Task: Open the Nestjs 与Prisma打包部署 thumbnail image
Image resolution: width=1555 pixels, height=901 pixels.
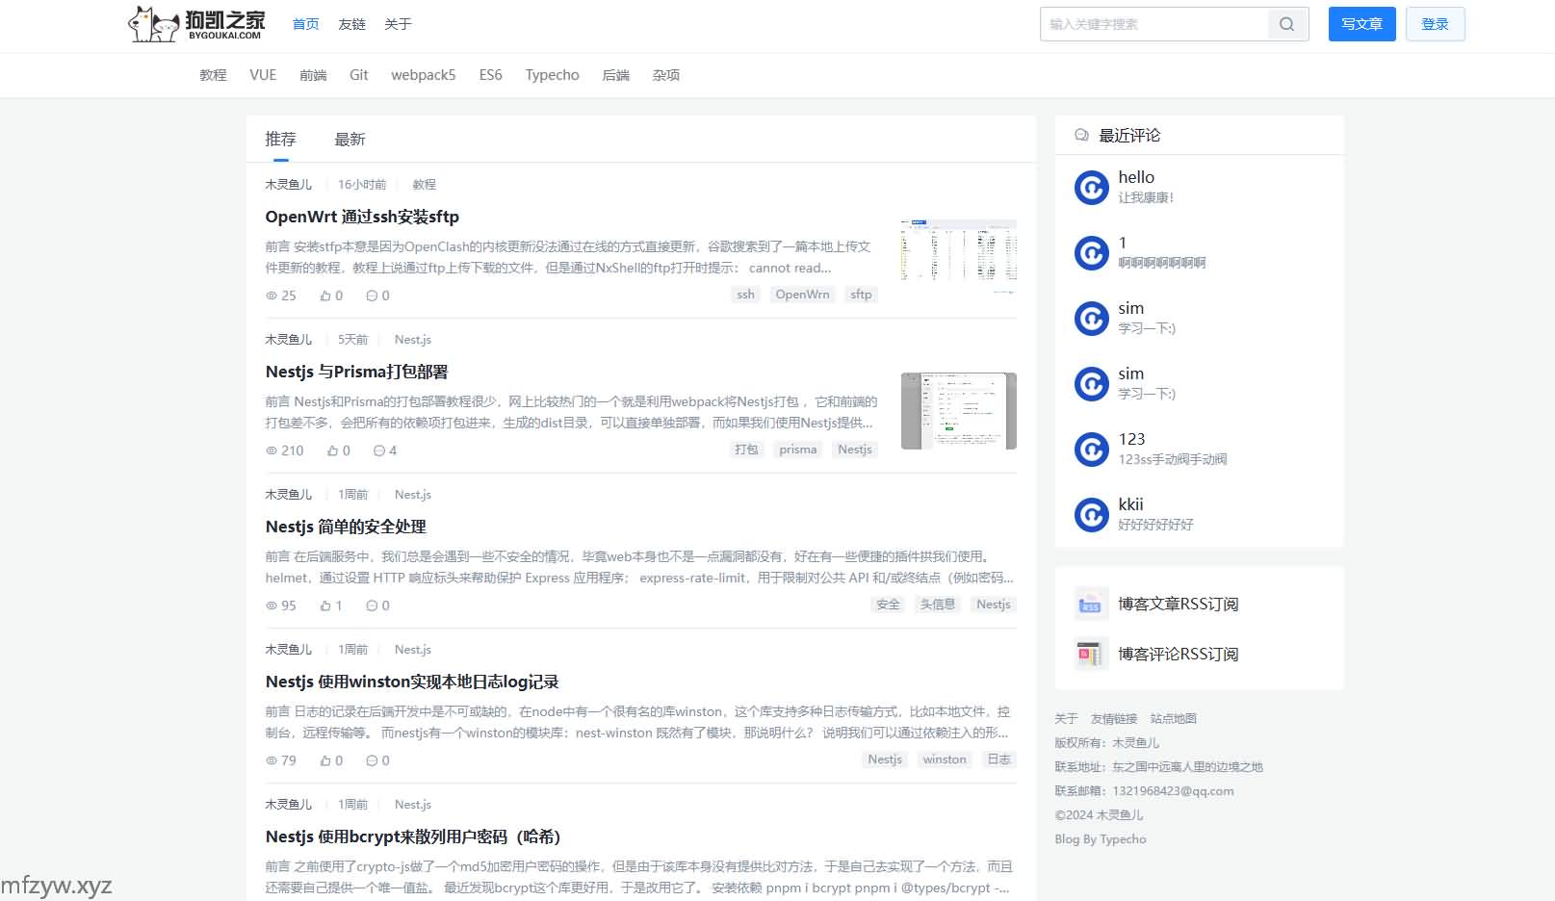Action: 958,411
